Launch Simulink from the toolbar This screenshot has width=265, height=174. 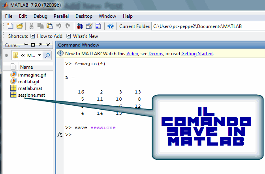click(x=80, y=26)
